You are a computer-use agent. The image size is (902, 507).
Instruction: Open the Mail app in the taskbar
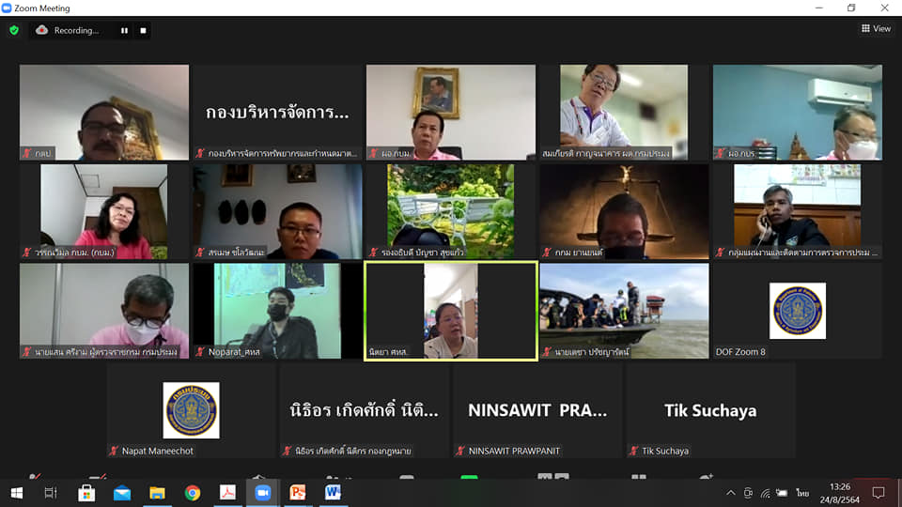122,493
